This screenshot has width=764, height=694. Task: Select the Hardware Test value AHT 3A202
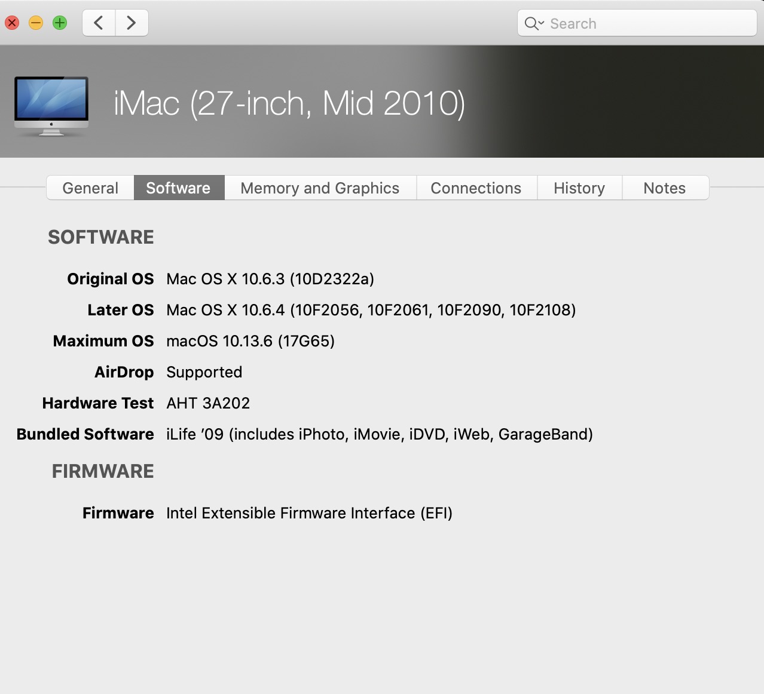[x=208, y=403]
